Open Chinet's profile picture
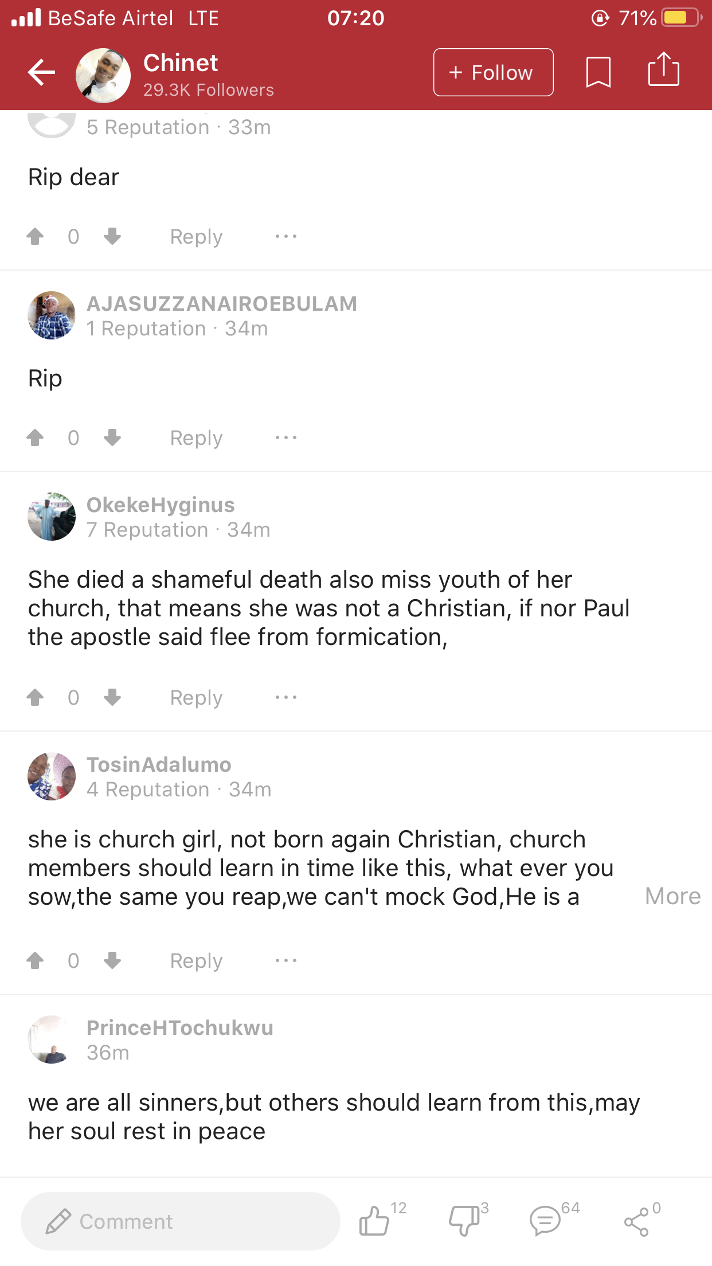The width and height of the screenshot is (712, 1266). (x=103, y=75)
